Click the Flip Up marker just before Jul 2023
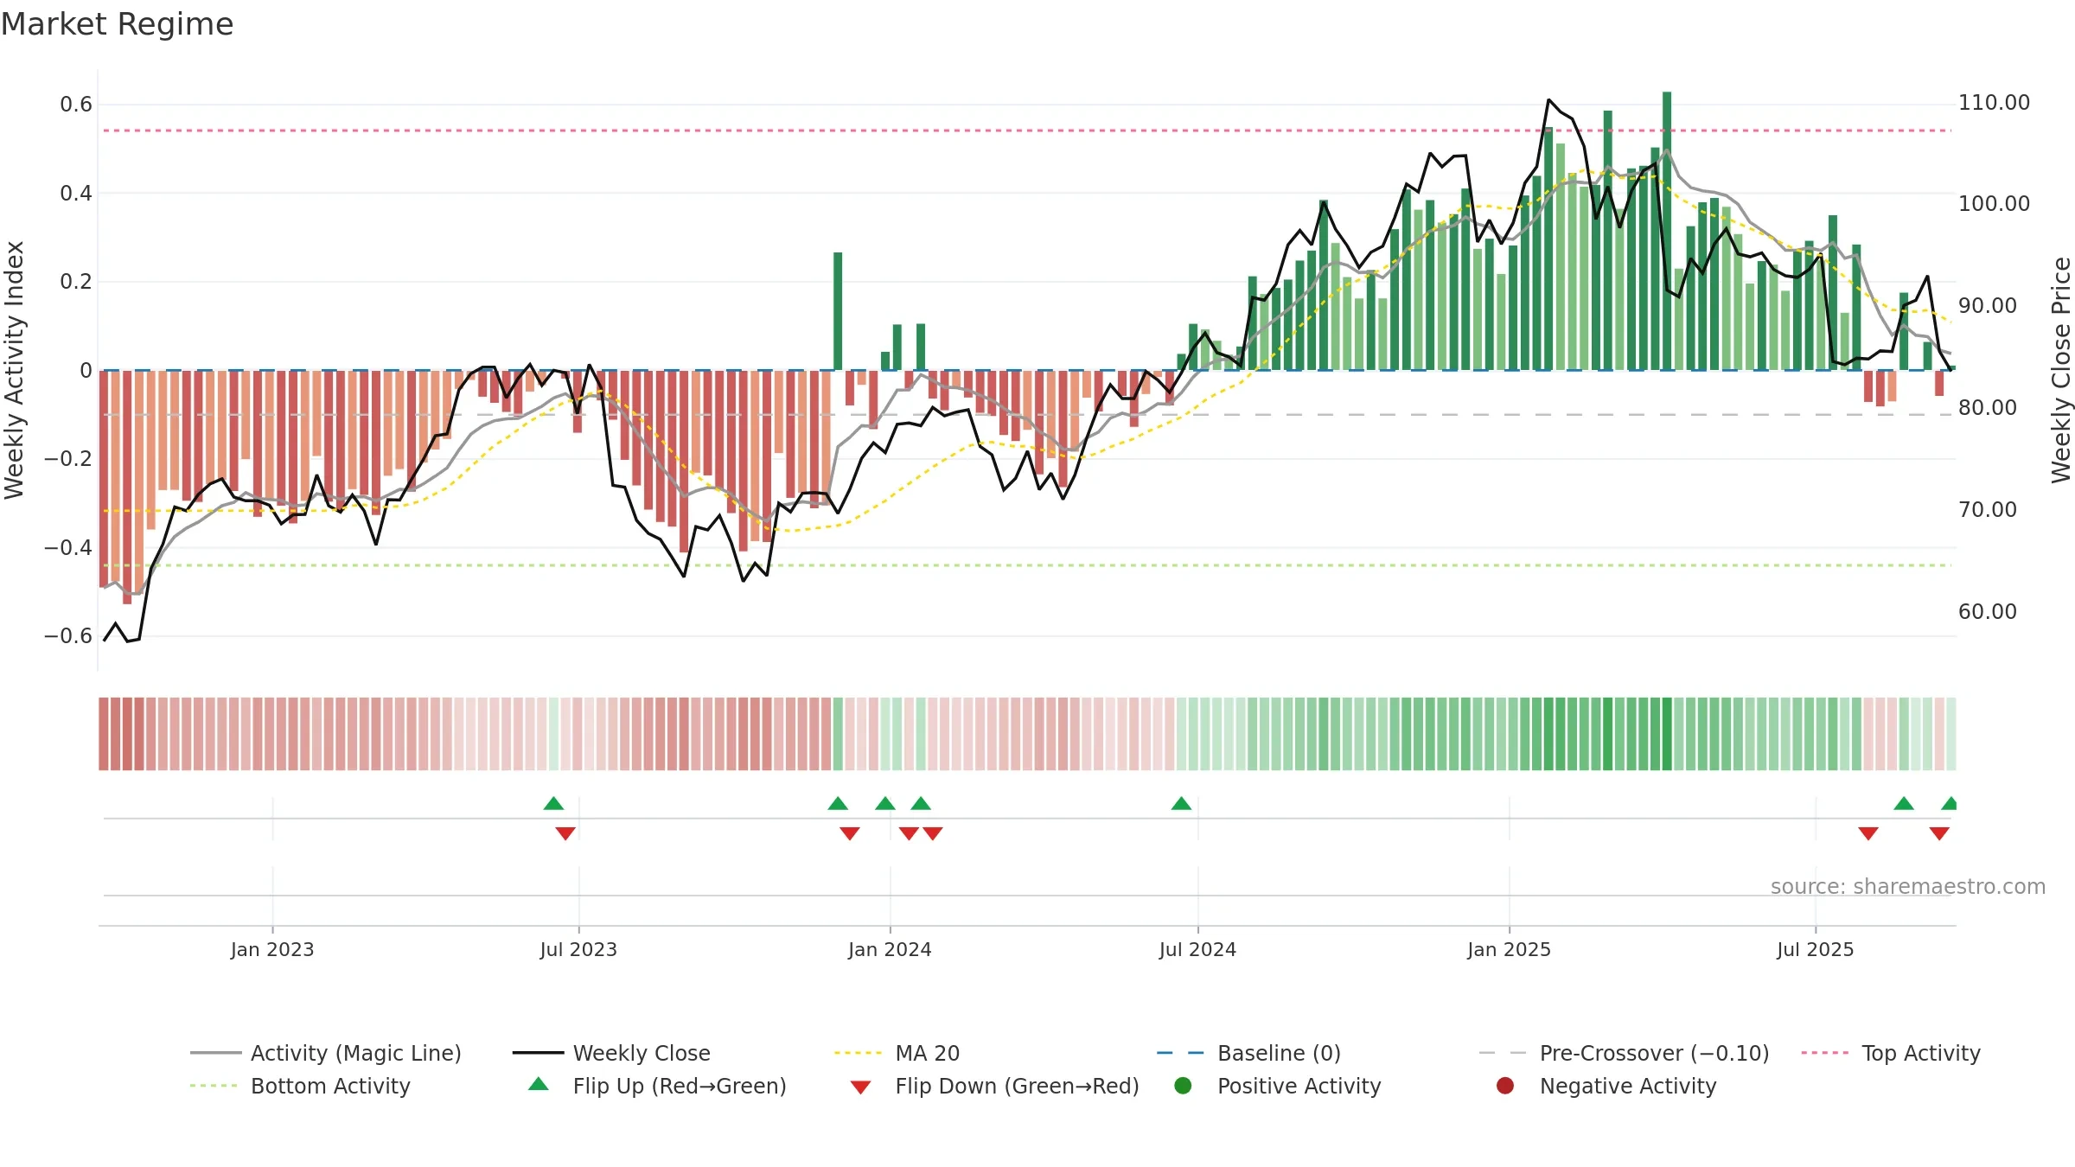Viewport: 2075px width, 1167px height. (553, 804)
